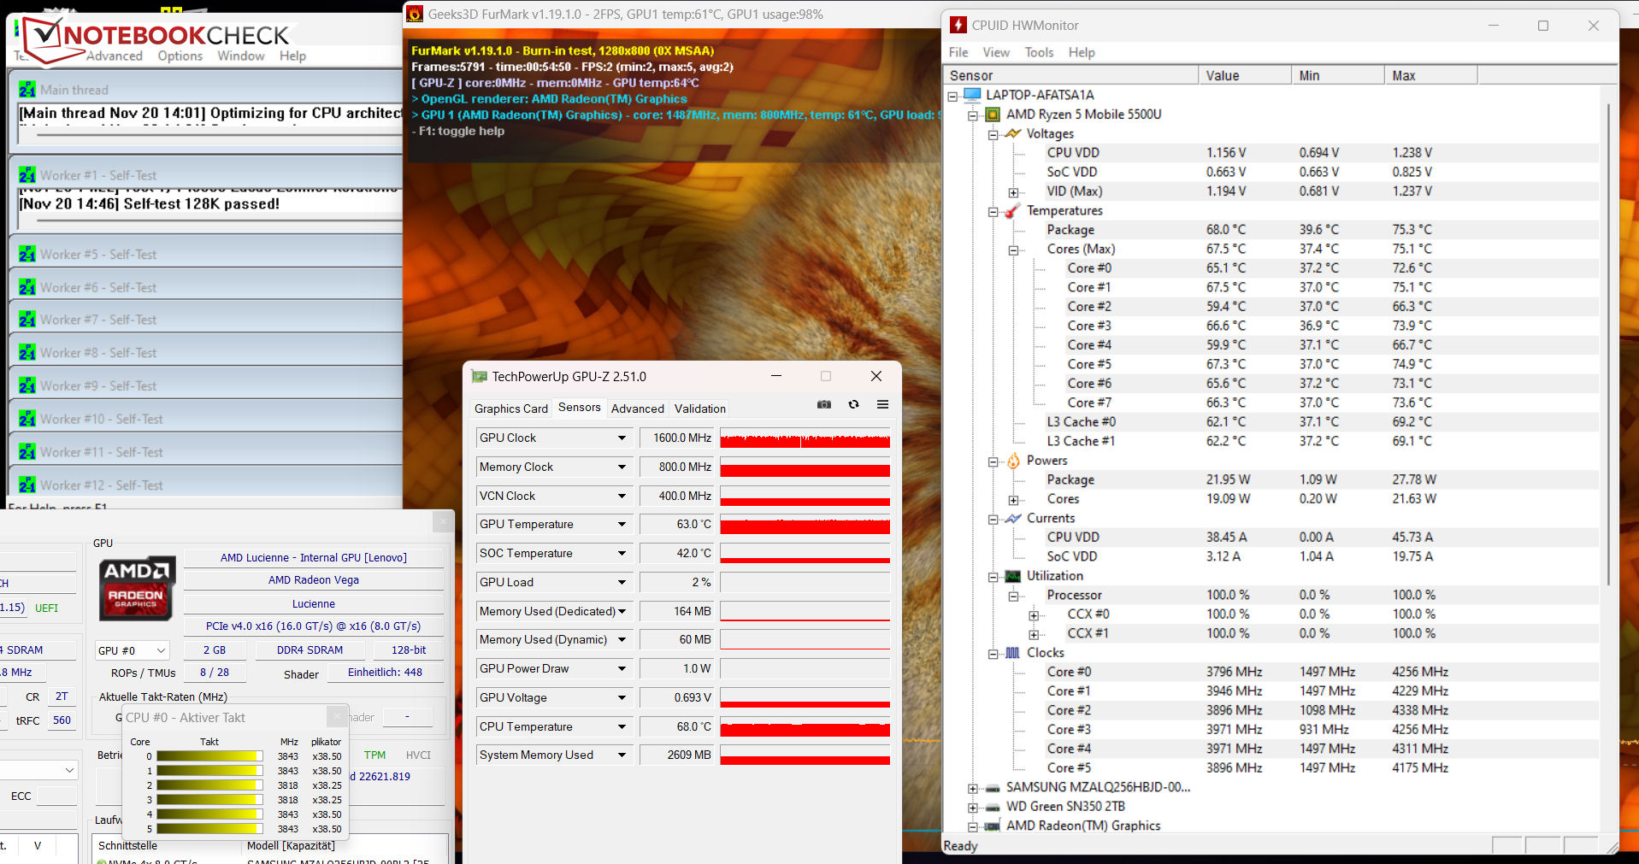This screenshot has height=864, width=1639.
Task: Close the CPU #0 Aktiver Takt panel
Action: pos(337,717)
